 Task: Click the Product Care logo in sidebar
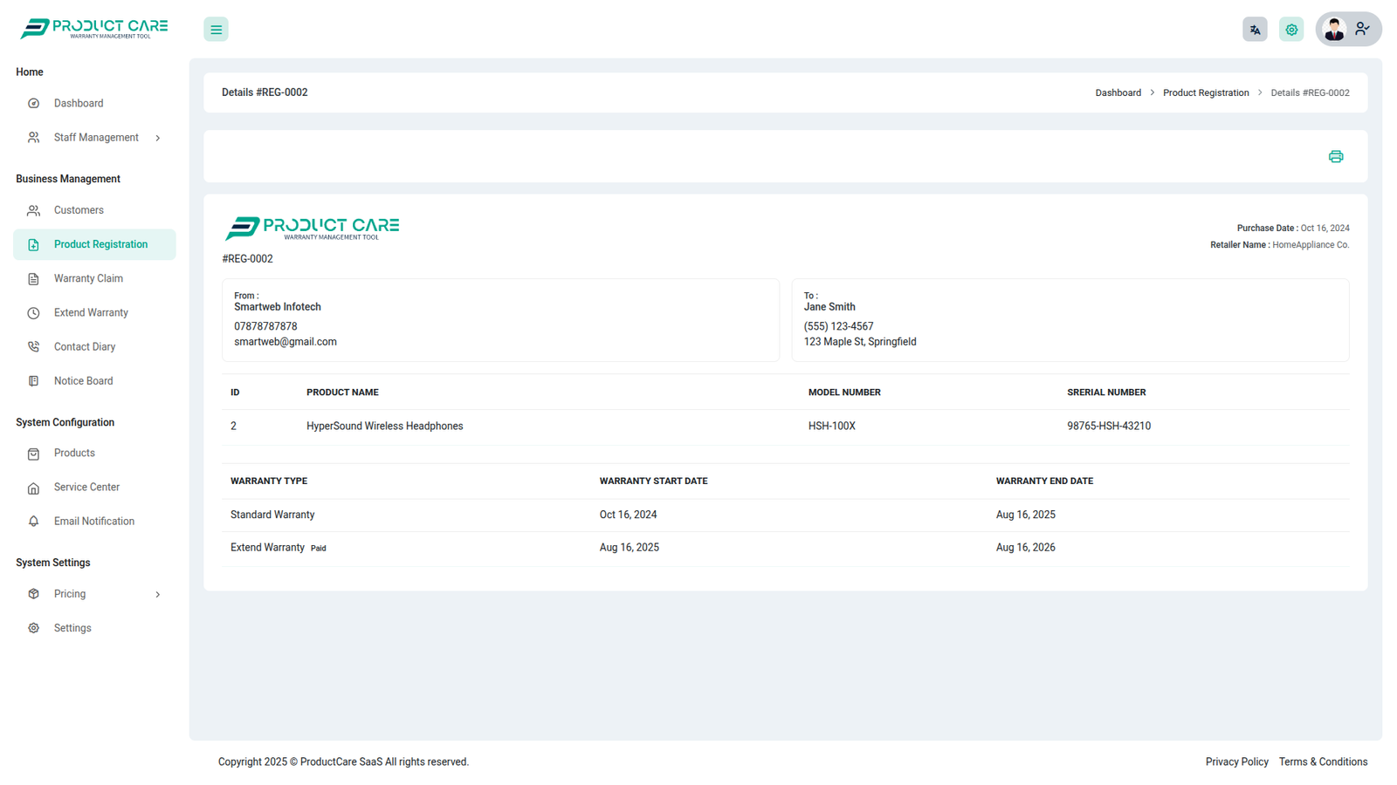(94, 29)
